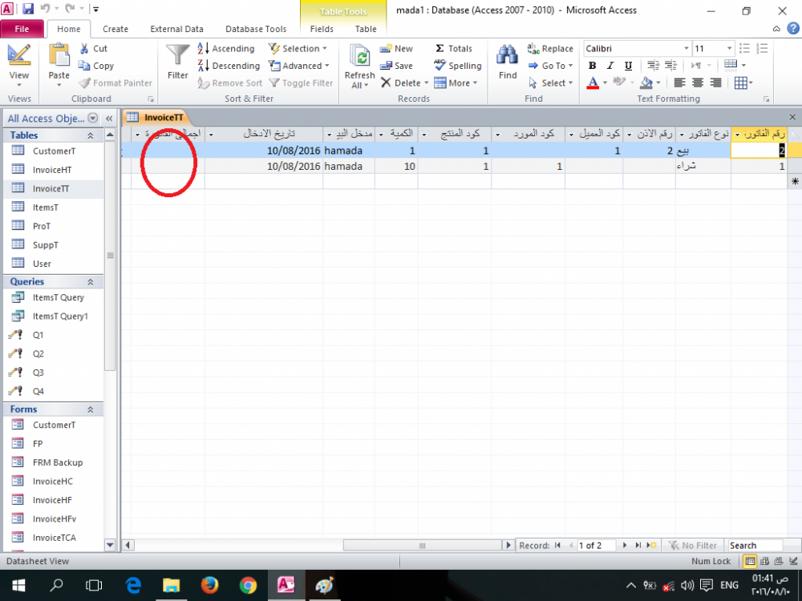This screenshot has height=601, width=802.
Task: Switch to Design View status icon
Action: (793, 561)
